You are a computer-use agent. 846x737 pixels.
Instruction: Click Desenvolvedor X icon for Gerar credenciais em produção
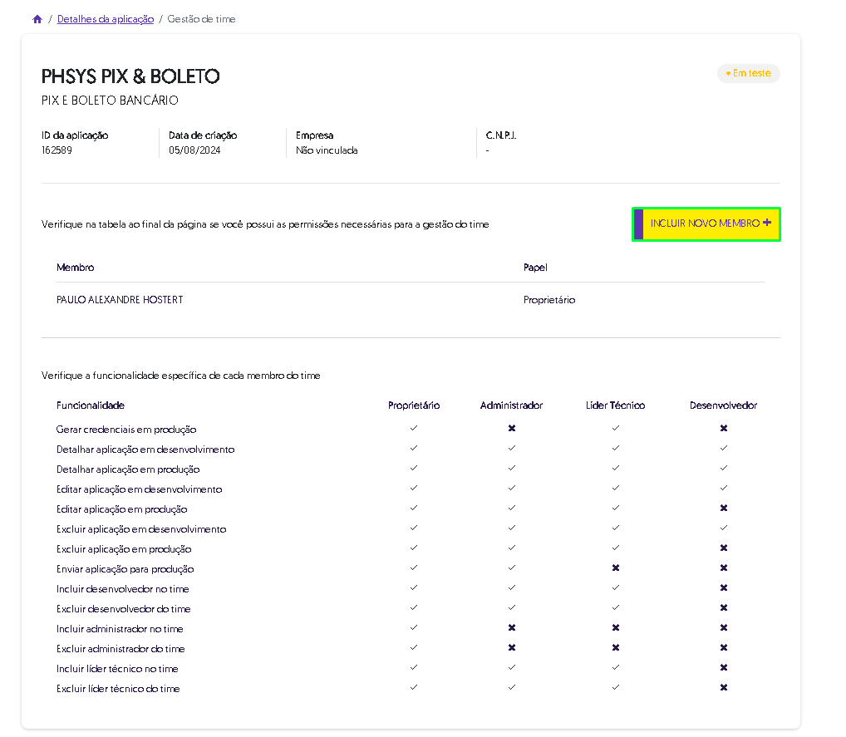click(724, 429)
